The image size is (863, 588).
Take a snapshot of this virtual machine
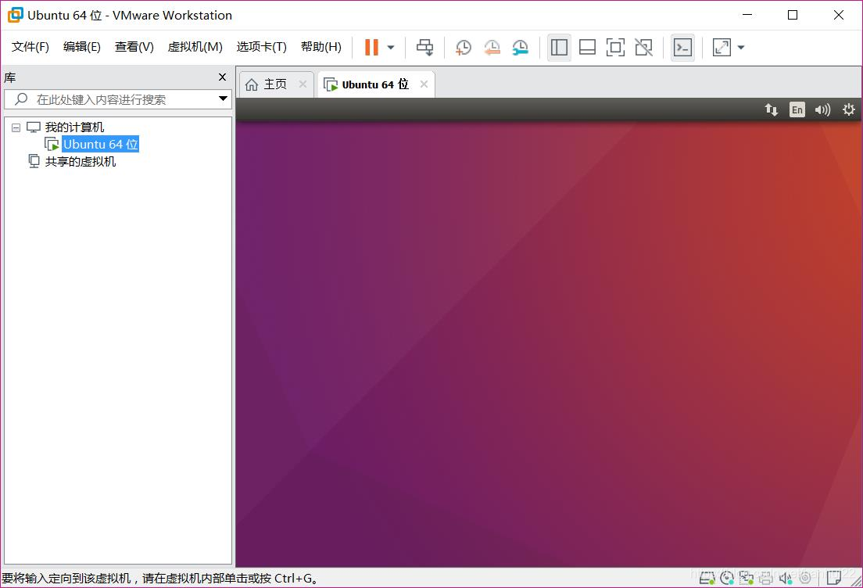tap(464, 47)
